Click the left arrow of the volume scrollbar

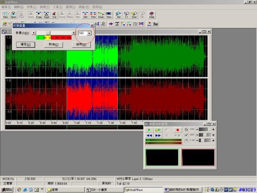pyautogui.click(x=34, y=33)
